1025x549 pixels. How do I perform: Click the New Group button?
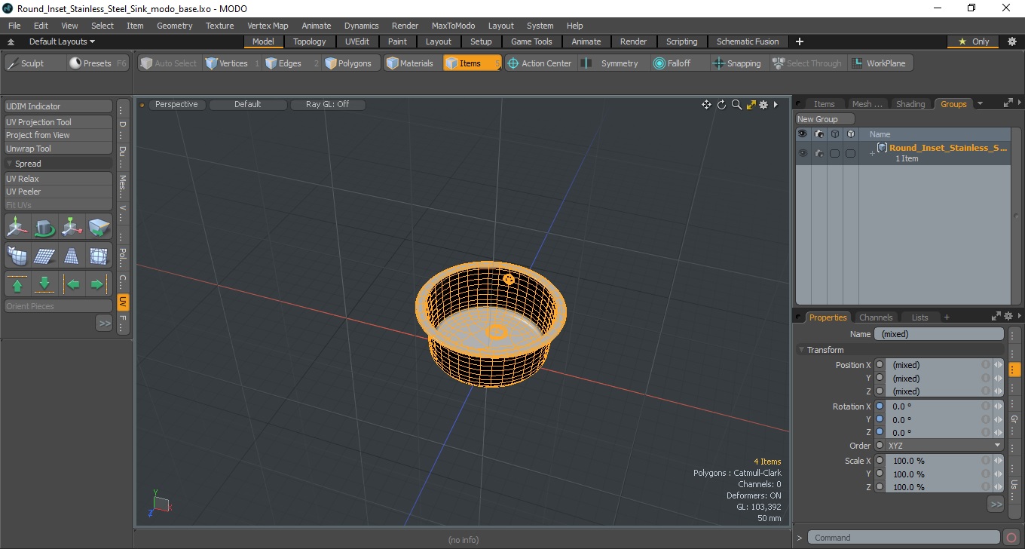tap(825, 119)
